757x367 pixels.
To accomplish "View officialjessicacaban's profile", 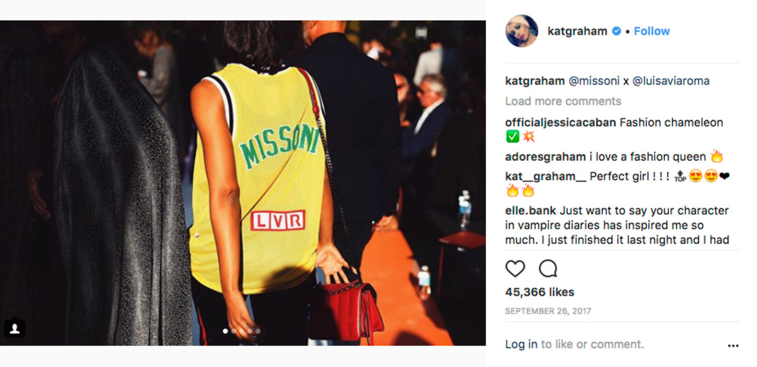I will [x=560, y=123].
